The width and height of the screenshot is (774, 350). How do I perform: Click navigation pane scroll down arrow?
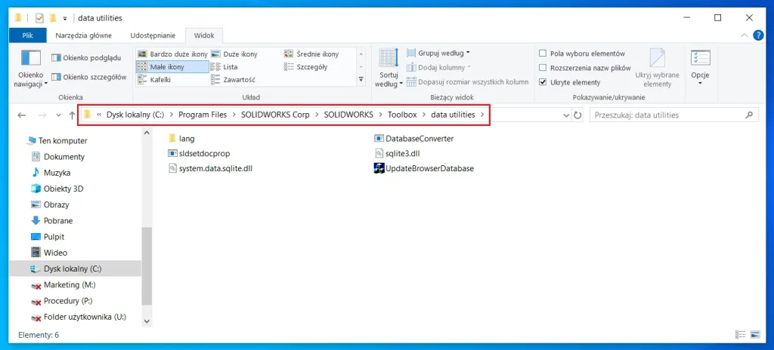pos(147,321)
